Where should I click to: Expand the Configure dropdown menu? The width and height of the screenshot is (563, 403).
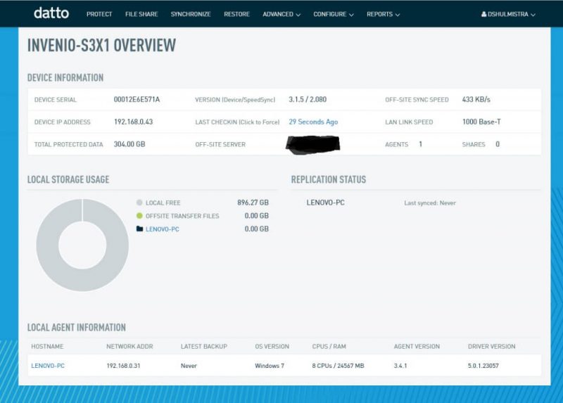[x=334, y=14]
